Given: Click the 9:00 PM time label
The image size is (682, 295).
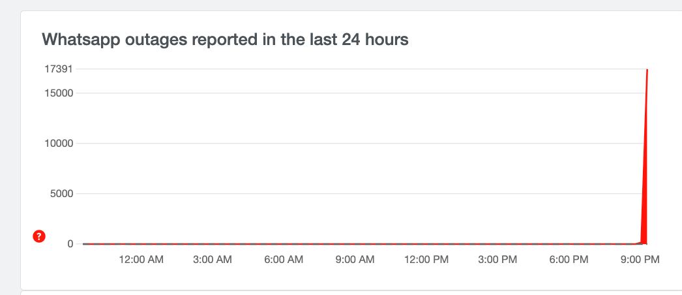Looking at the screenshot, I should click(x=640, y=260).
